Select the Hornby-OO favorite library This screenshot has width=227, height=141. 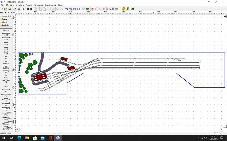click(6, 16)
